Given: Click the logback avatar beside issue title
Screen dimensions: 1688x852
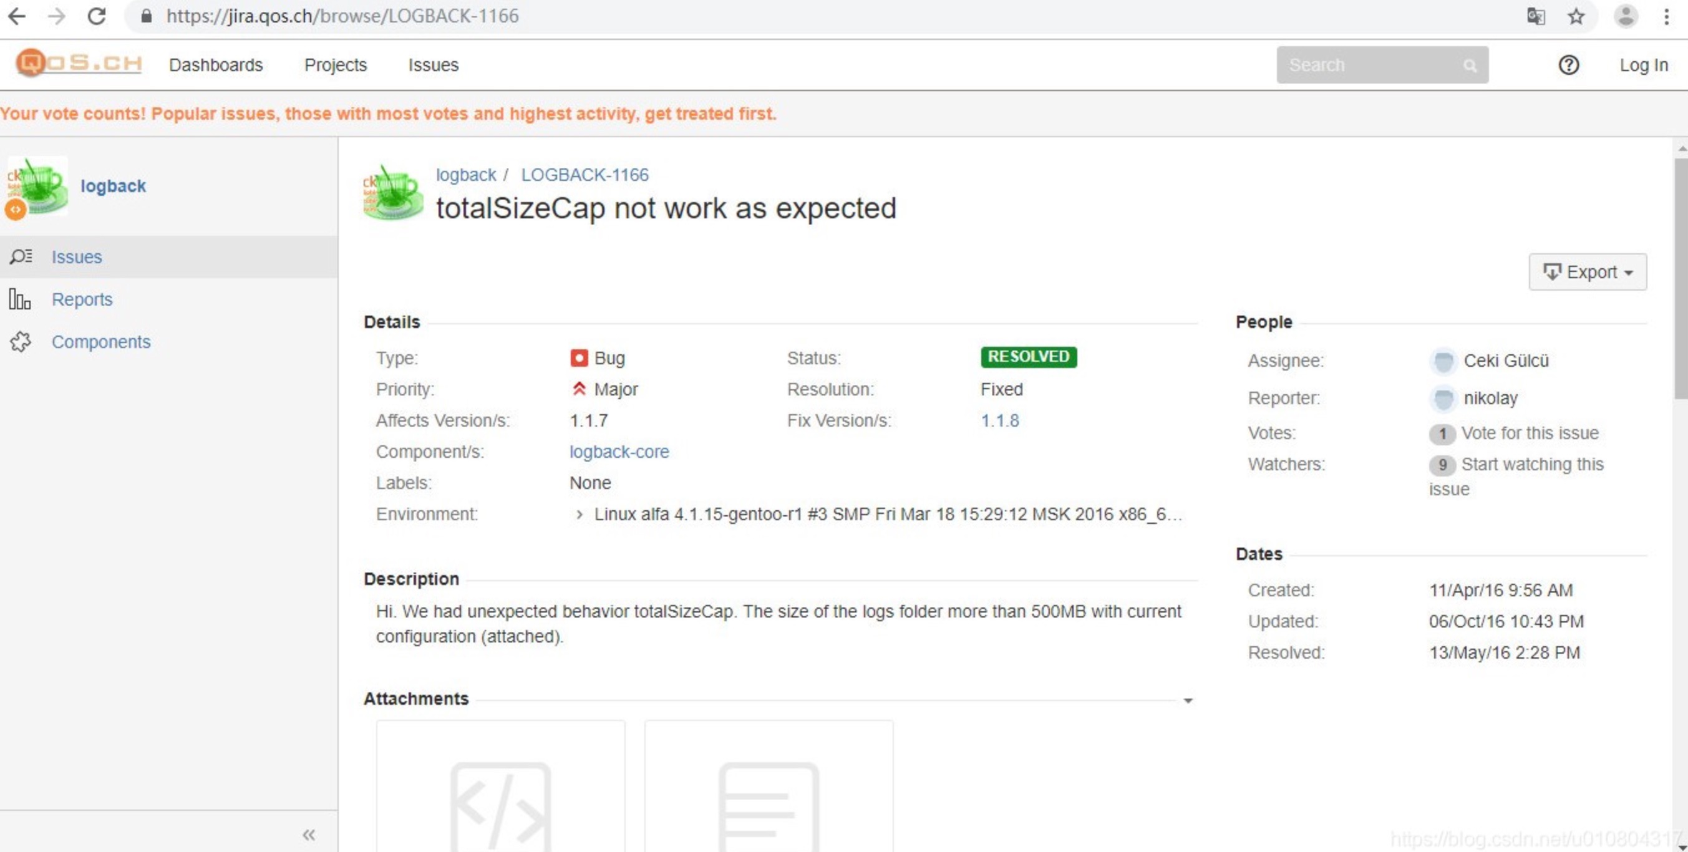Looking at the screenshot, I should tap(392, 192).
